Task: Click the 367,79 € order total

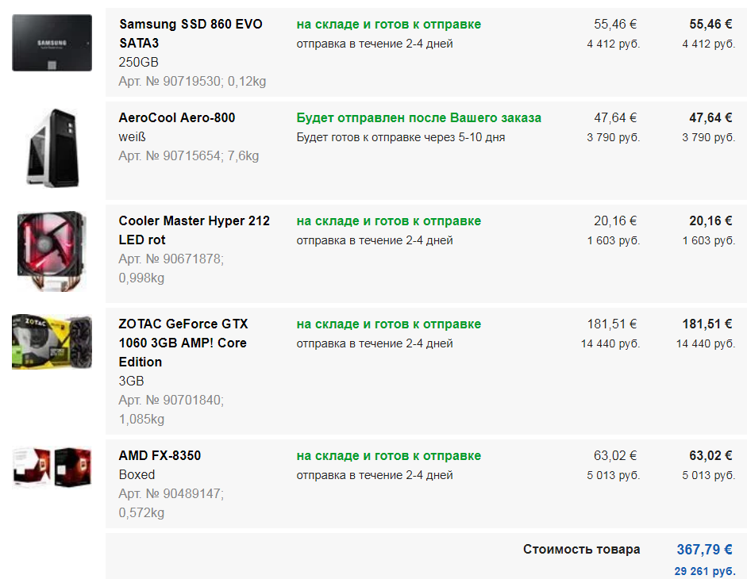Action: 704,550
